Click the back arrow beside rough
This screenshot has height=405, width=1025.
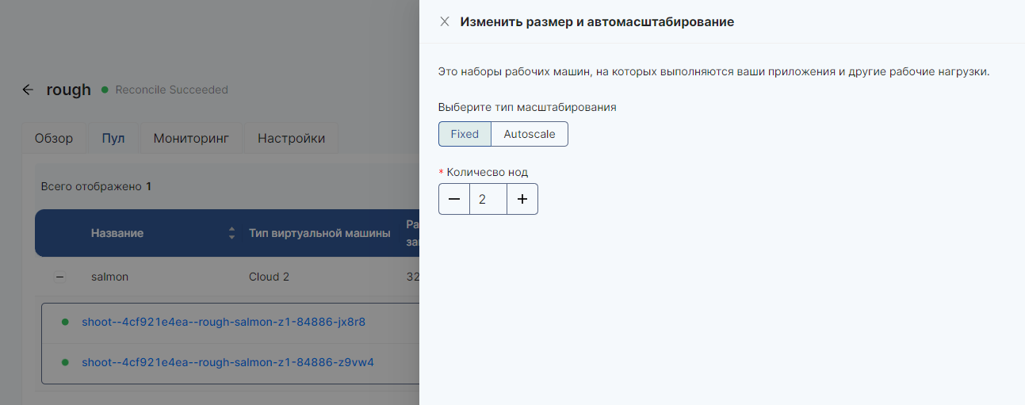[x=28, y=90]
